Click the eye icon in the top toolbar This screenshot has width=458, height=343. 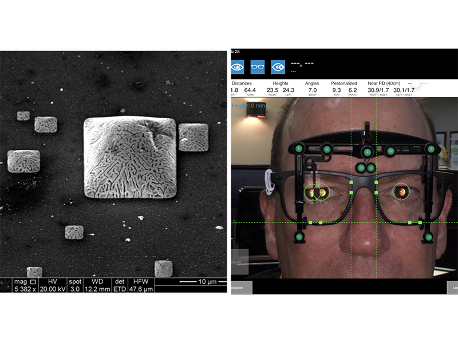pos(236,67)
